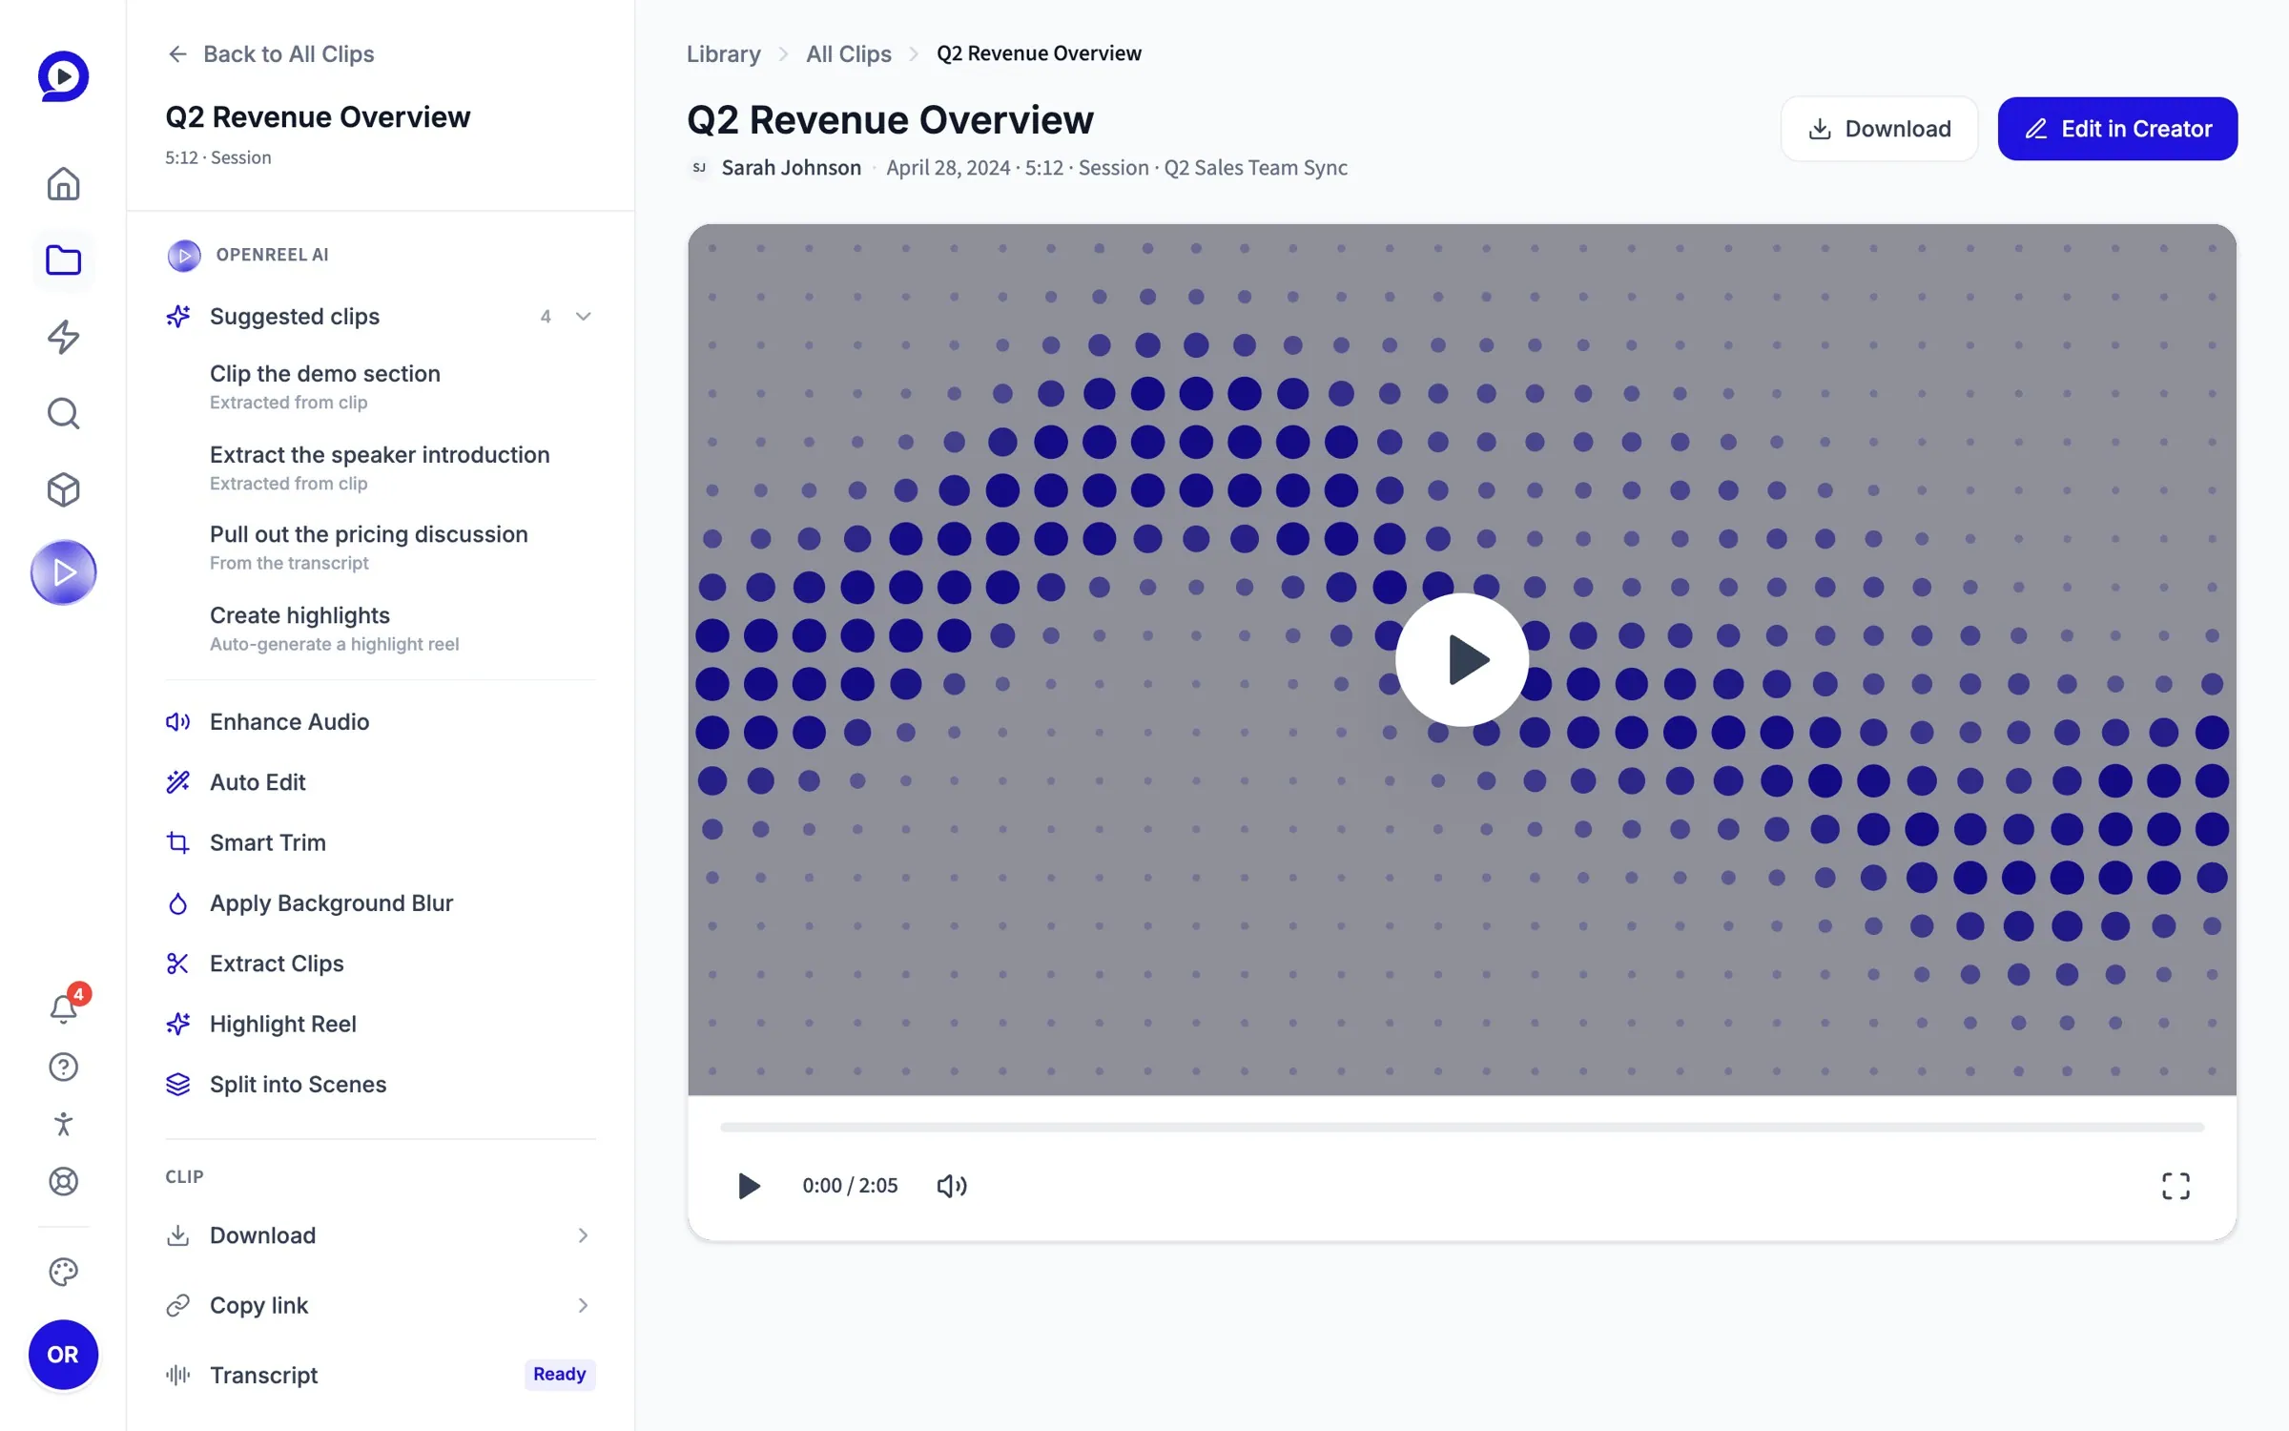
Task: Seek on the video progress bar
Action: [1461, 1127]
